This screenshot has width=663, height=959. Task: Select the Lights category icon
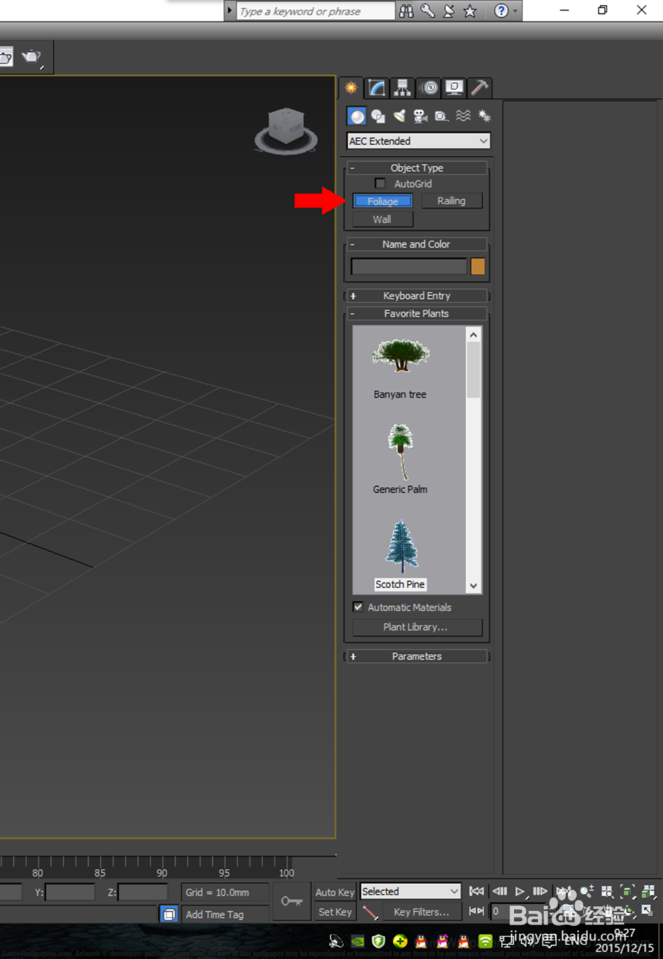pyautogui.click(x=399, y=117)
